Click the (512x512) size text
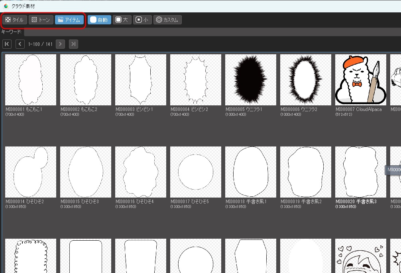 coord(344,115)
